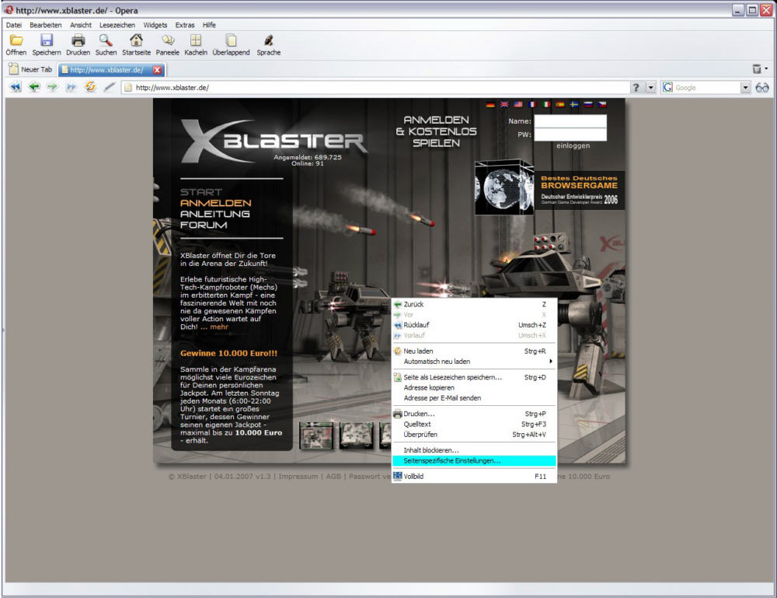The image size is (777, 598).
Task: Click the Öffnen folder icon in toolbar
Action: [x=16, y=40]
